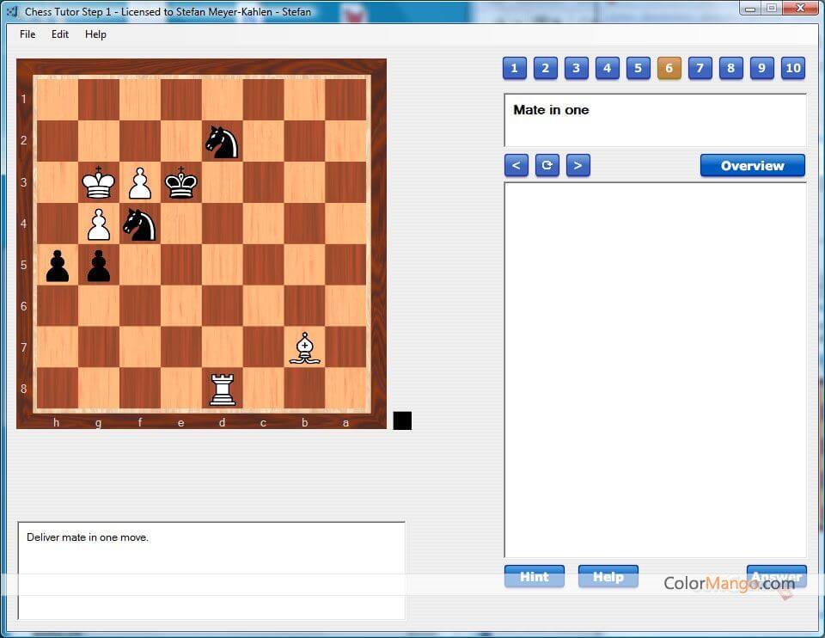Go to exercise number 1
825x638 pixels.
pos(515,69)
